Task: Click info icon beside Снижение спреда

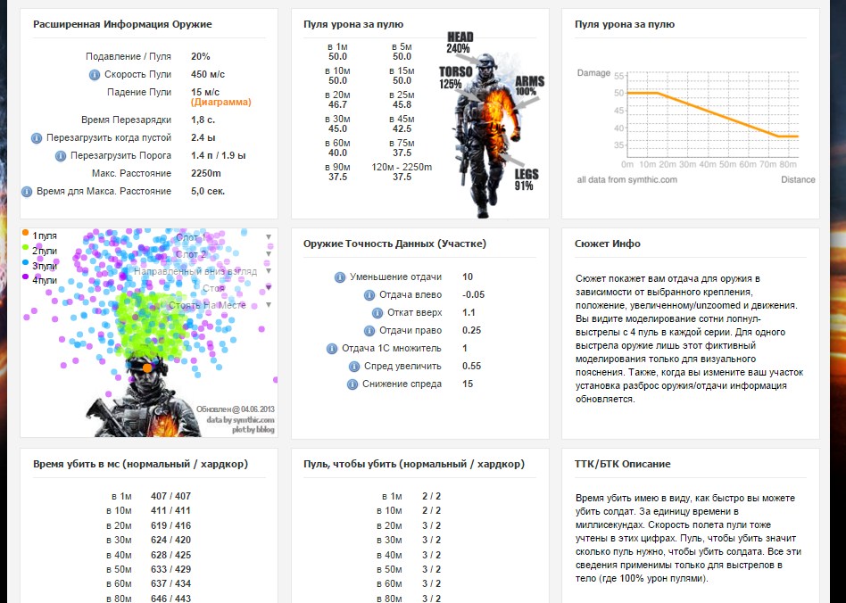Action: (352, 384)
